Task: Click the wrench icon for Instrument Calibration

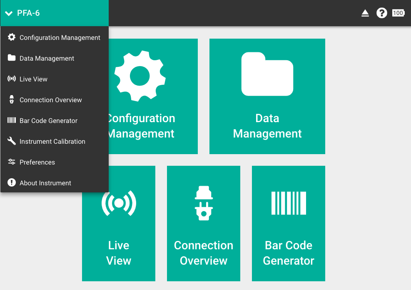Action: (x=12, y=141)
